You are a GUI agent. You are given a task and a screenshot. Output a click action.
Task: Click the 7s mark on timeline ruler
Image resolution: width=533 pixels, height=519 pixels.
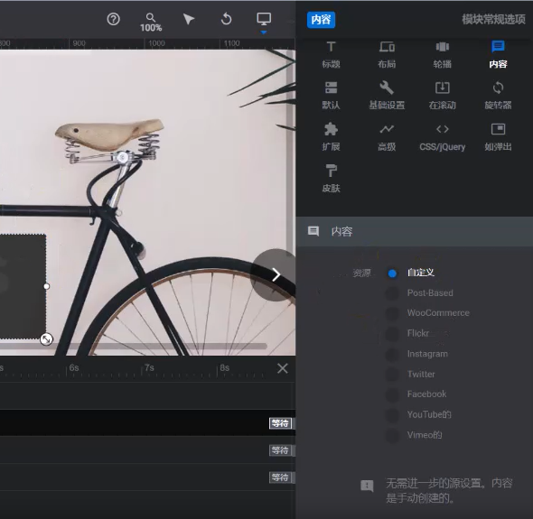pyautogui.click(x=149, y=368)
